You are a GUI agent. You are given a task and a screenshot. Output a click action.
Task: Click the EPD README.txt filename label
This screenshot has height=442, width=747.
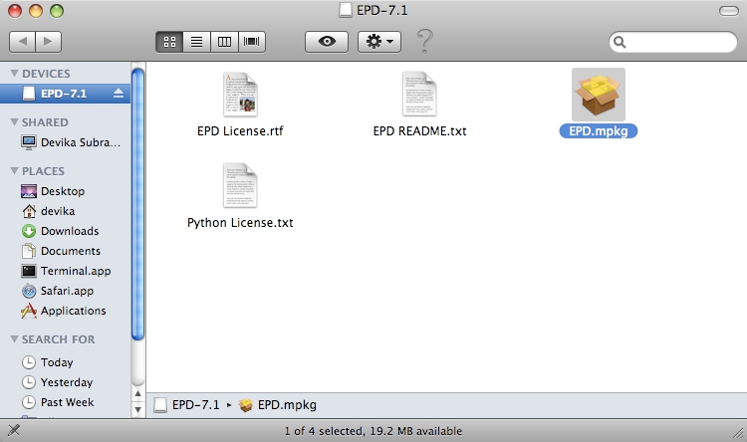[x=419, y=131]
